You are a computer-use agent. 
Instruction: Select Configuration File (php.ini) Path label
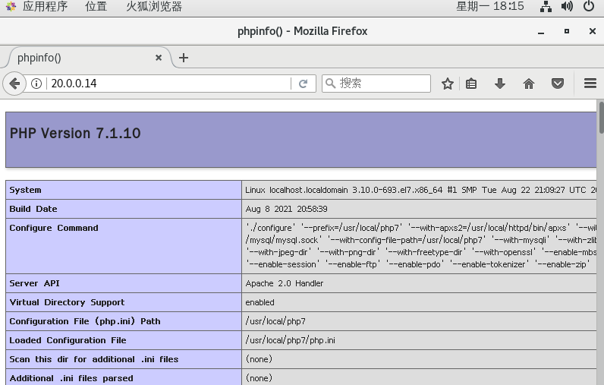(85, 321)
